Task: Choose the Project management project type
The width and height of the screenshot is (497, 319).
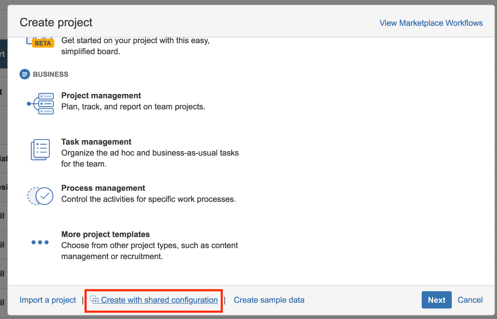Action: click(101, 95)
